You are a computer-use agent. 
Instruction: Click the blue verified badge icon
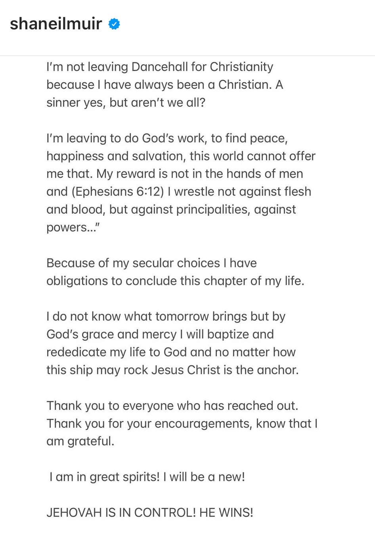114,24
